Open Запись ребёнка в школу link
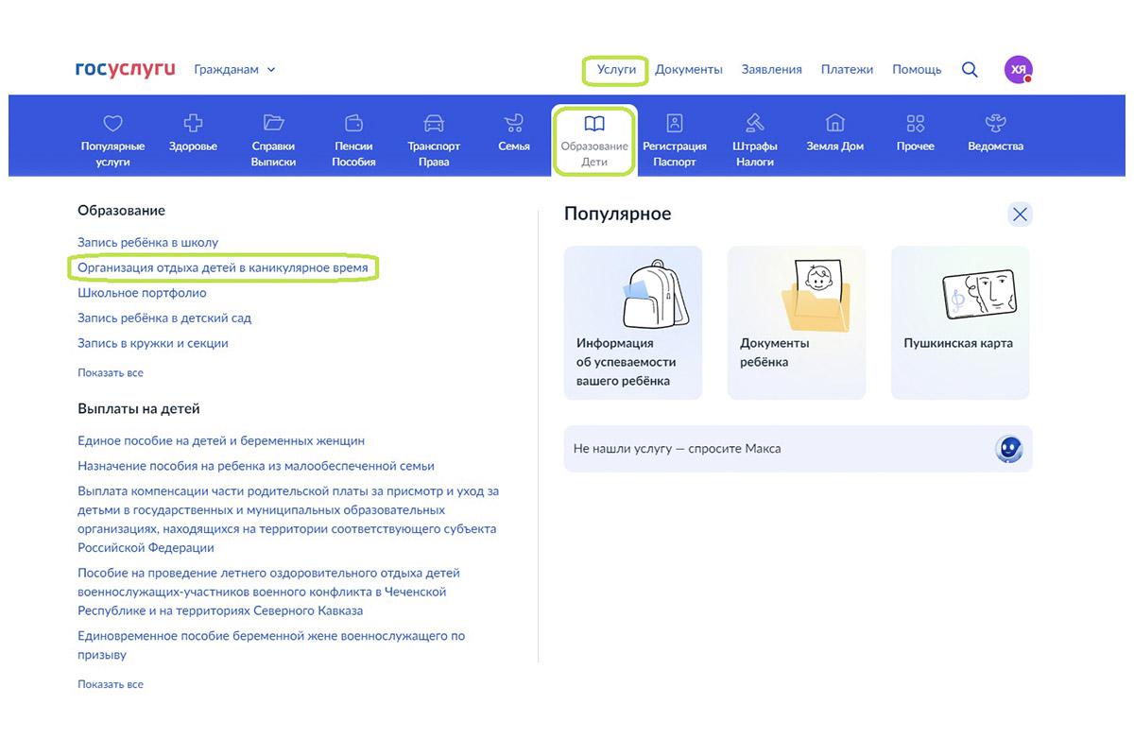 (x=147, y=243)
